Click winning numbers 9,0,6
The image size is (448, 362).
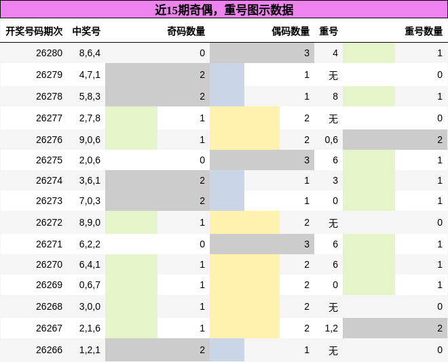pos(90,140)
